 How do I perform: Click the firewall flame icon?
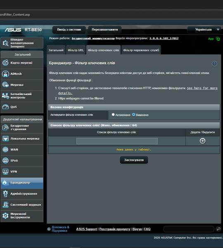click(x=5, y=183)
